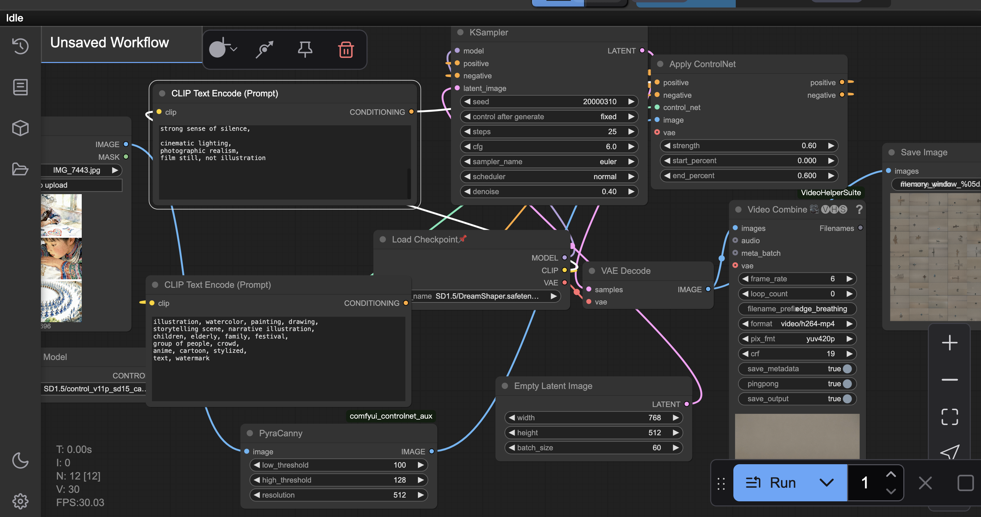Delete selected node with trash icon

(345, 49)
